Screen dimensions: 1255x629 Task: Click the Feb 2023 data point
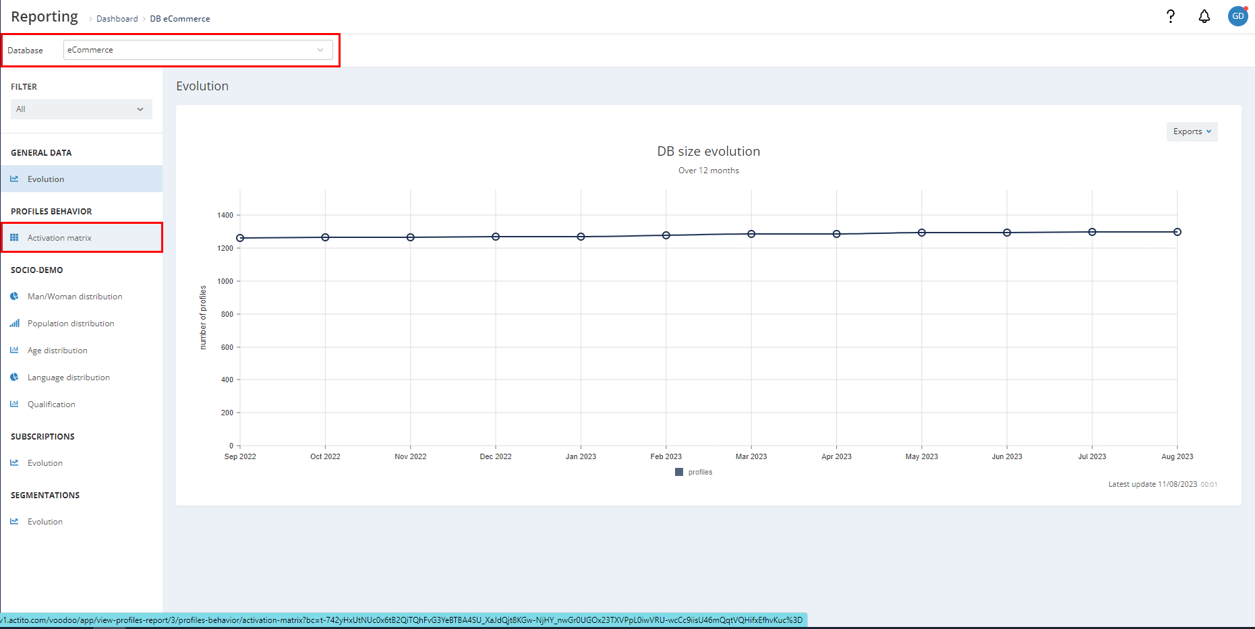click(666, 235)
